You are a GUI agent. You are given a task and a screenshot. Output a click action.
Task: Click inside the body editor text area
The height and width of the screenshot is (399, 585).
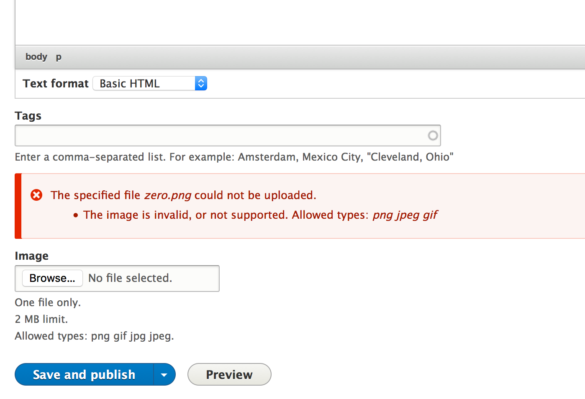(x=300, y=22)
